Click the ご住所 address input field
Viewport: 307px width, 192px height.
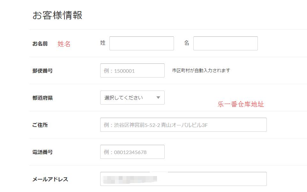tap(183, 125)
